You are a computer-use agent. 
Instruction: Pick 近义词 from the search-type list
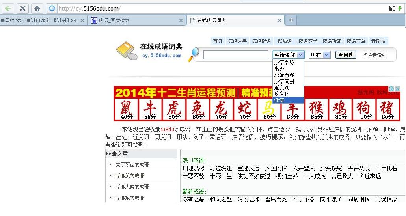click(282, 88)
